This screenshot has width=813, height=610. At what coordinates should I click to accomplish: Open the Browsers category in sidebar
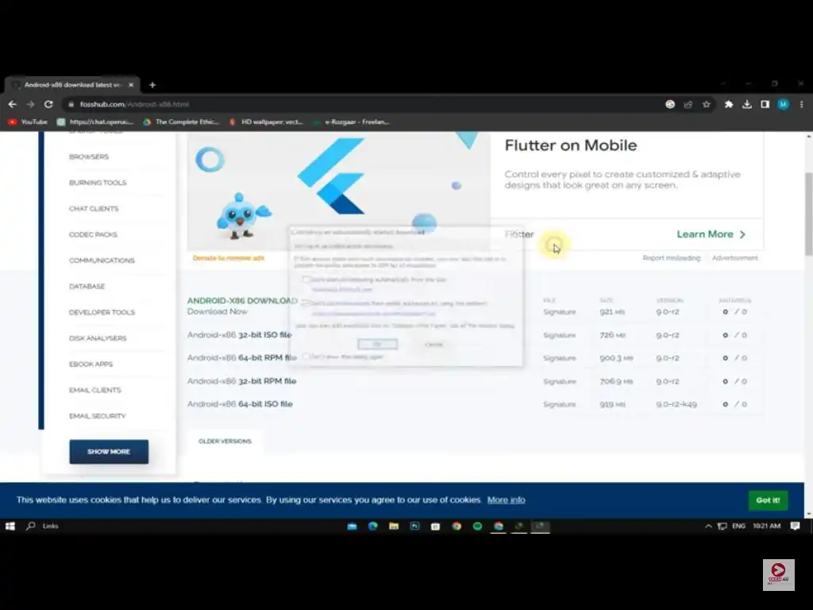pos(89,156)
